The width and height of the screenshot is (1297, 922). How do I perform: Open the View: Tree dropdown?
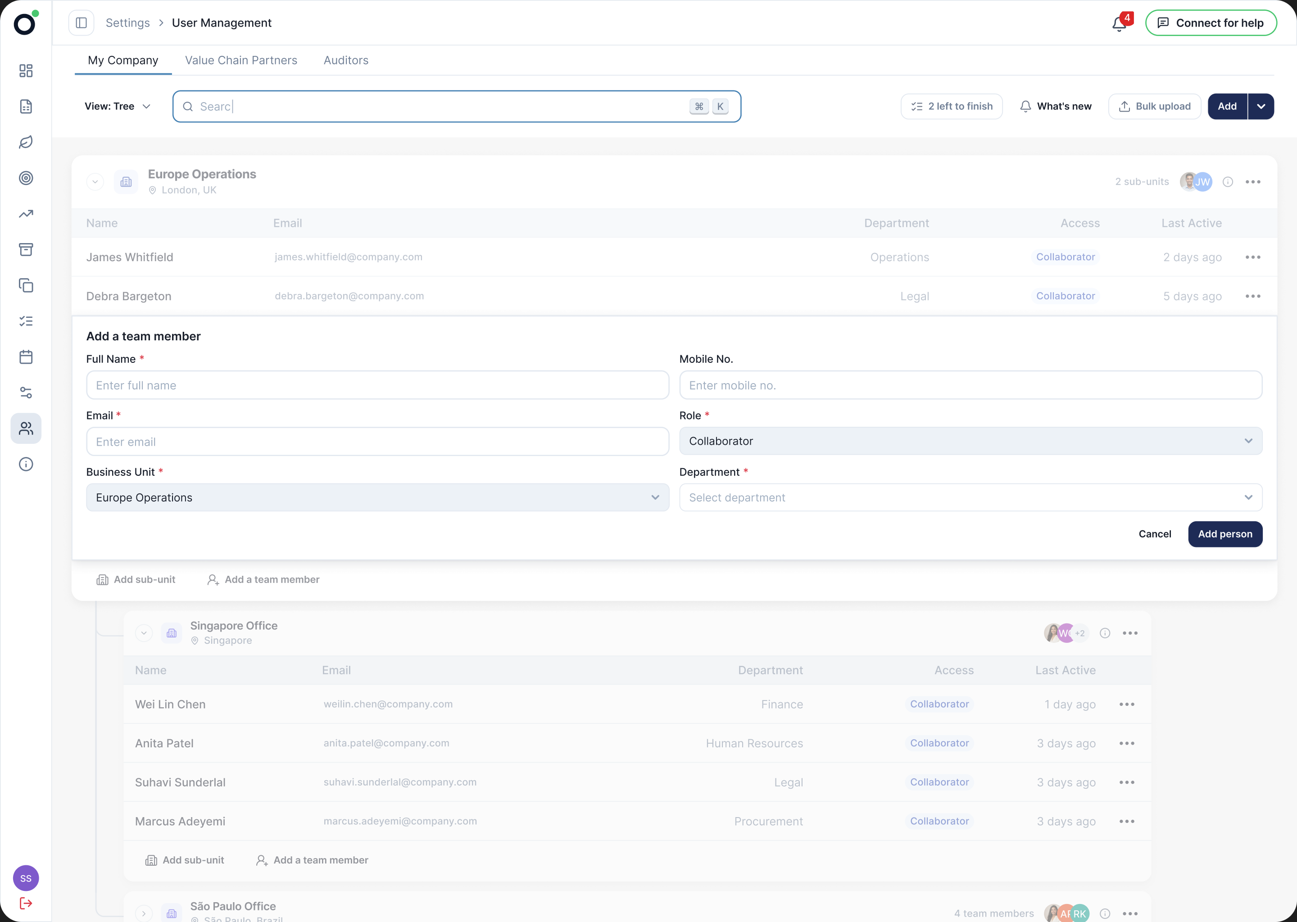pyautogui.click(x=118, y=106)
